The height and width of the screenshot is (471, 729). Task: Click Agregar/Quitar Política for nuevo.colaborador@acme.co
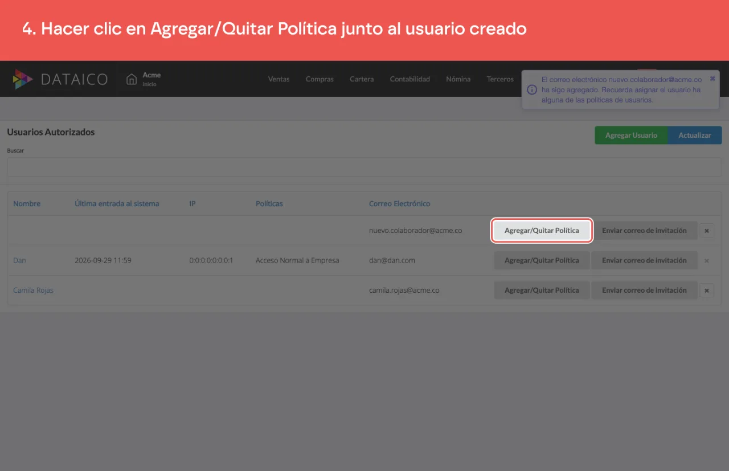[542, 231]
